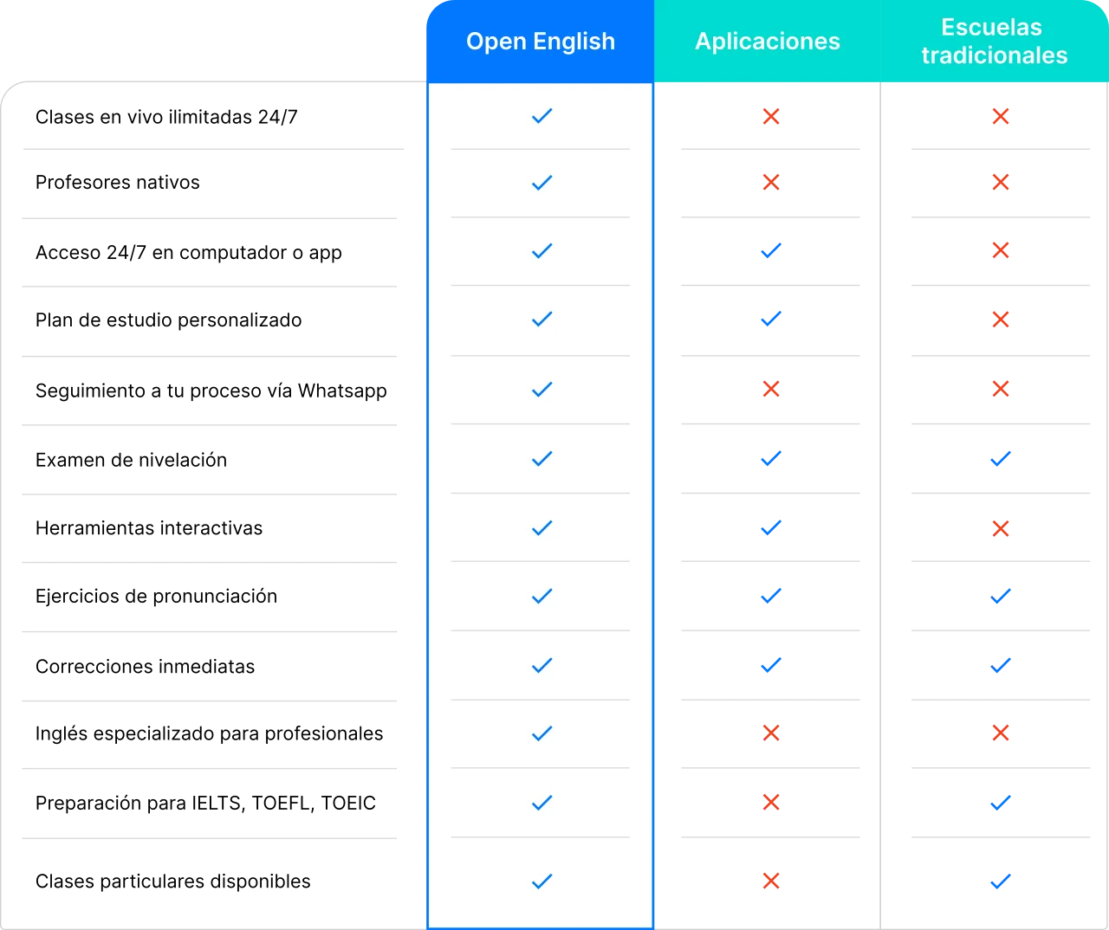The image size is (1109, 930).
Task: Click the second-row red X under Aplicaciones
Action: point(771,183)
